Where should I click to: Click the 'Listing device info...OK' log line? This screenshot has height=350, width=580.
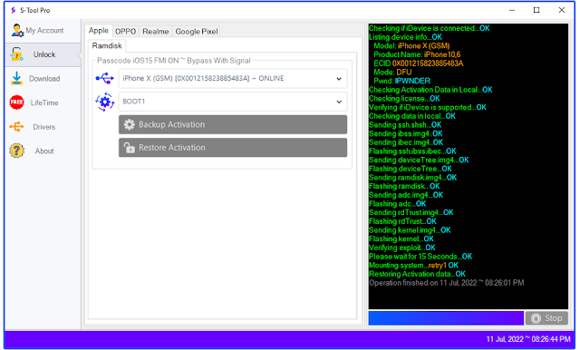(405, 37)
